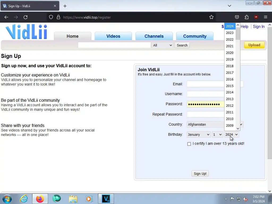Open tracking protection shield icon
Viewport: 272px width, 204px height.
pos(51,17)
